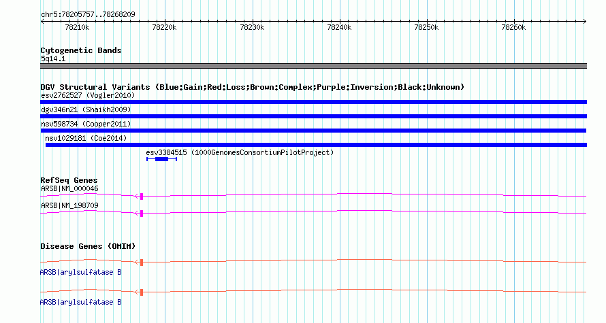606x323 pixels.
Task: Click the blue nsv1029181 variant bar
Action: point(316,145)
